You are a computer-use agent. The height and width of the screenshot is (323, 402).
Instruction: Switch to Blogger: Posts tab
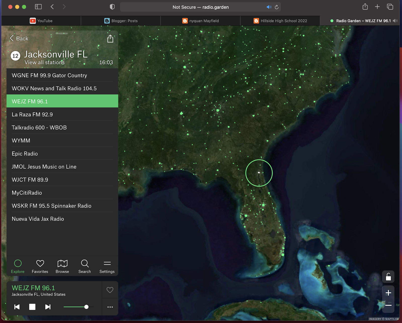tap(121, 21)
